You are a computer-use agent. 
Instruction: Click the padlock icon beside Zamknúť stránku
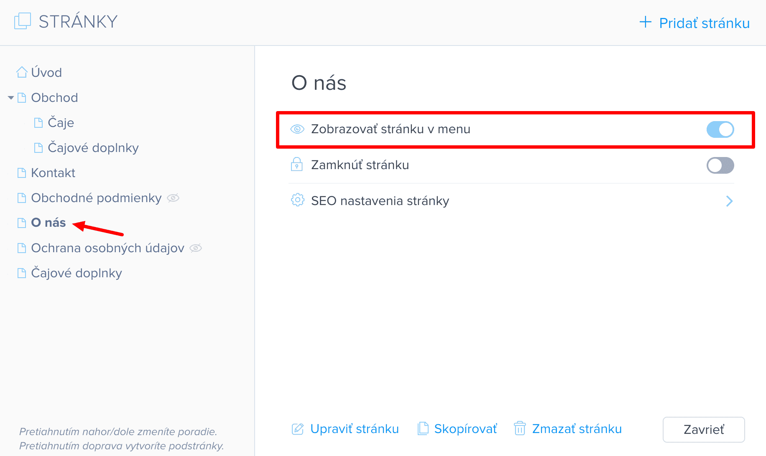pyautogui.click(x=297, y=165)
